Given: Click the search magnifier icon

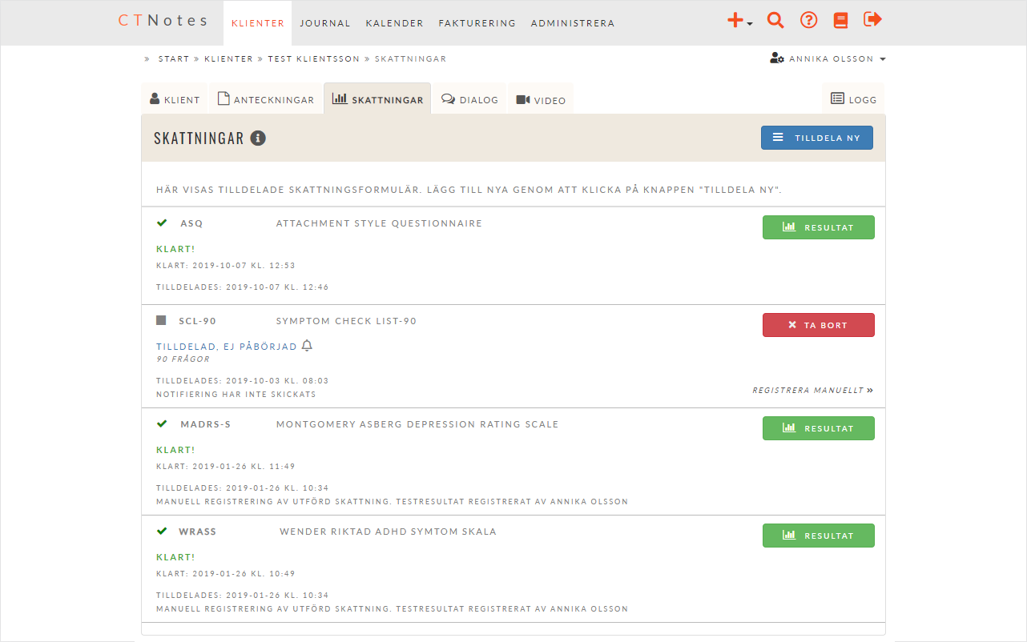Looking at the screenshot, I should point(775,21).
